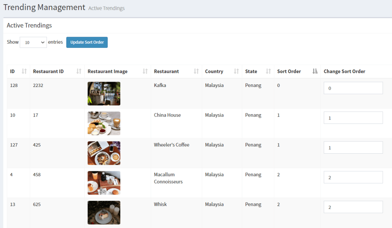Open the Kafka restaurant thumbnail

tap(104, 93)
